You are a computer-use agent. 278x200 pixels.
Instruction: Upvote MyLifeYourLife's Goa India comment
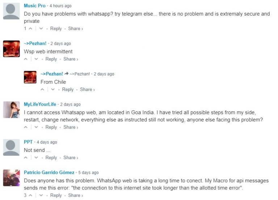point(26,127)
